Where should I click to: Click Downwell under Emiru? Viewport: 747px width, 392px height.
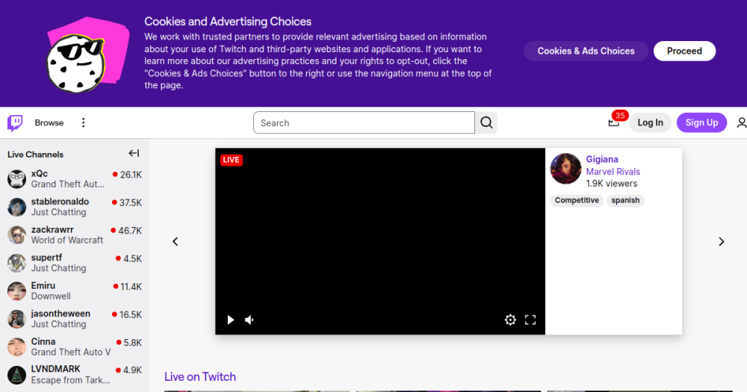coord(51,296)
